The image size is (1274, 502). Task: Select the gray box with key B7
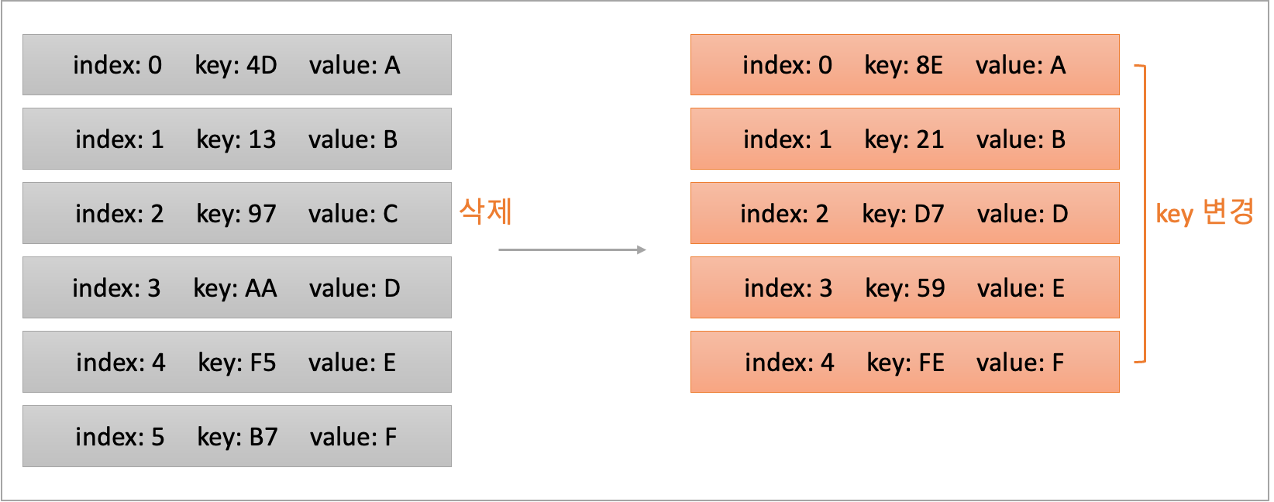(x=237, y=437)
